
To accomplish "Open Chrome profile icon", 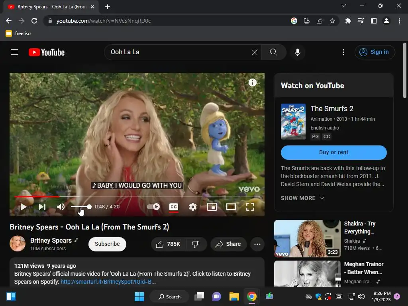I will (386, 21).
